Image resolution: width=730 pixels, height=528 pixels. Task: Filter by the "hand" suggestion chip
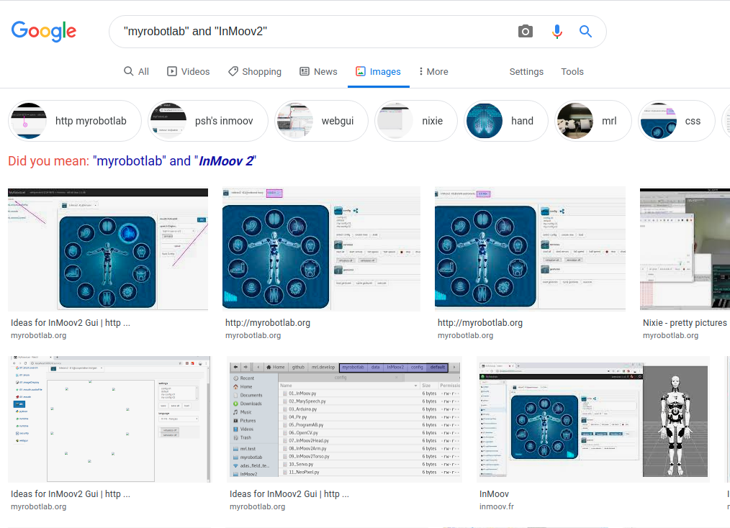click(506, 121)
